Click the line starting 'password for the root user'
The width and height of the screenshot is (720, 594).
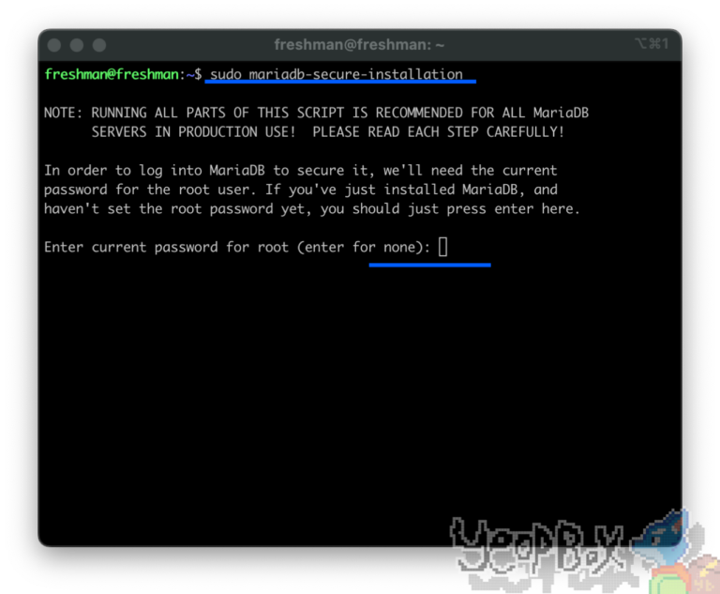click(x=301, y=190)
